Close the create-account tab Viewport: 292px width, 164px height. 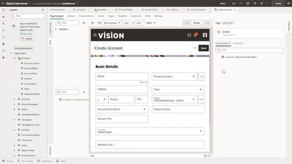coord(235,10)
